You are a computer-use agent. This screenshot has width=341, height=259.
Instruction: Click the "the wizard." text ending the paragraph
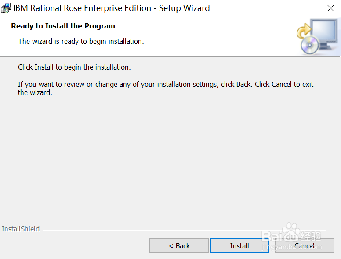pos(35,92)
